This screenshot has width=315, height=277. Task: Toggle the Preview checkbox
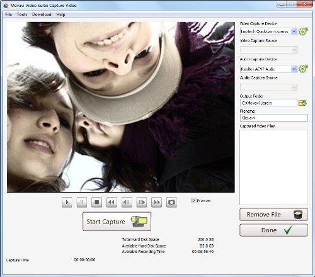[193, 200]
